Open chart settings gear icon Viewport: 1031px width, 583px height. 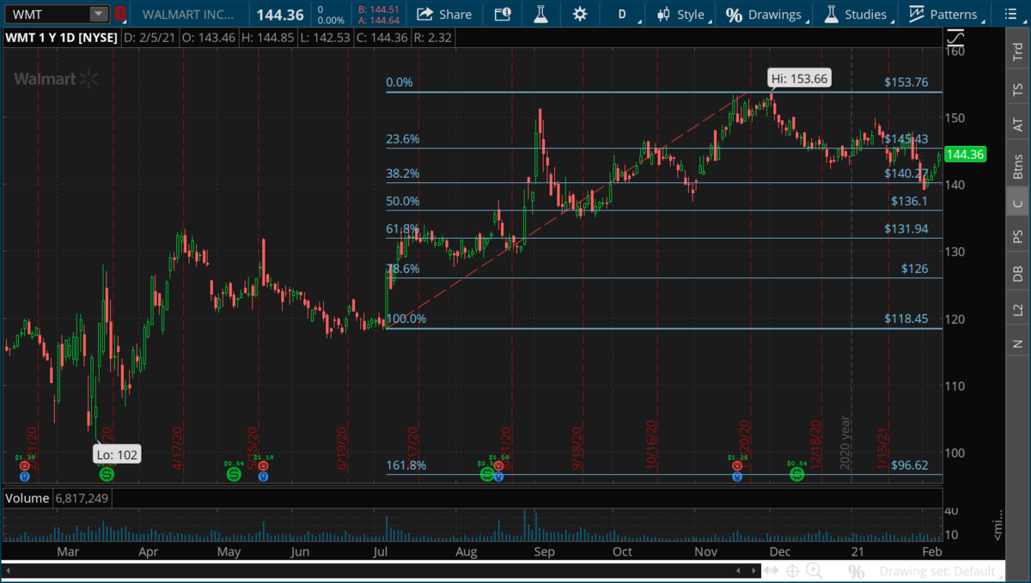click(580, 14)
